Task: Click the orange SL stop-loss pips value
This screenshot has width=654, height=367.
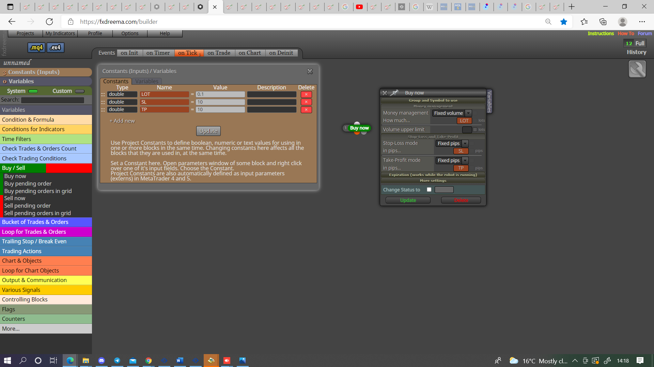Action: coord(461,151)
